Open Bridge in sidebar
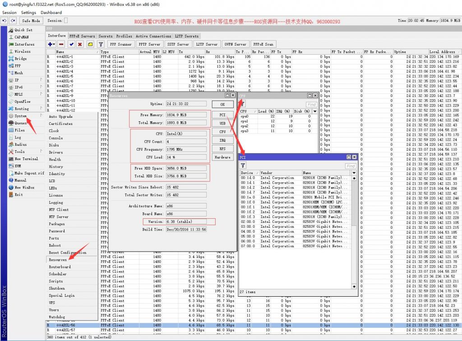 [21, 59]
